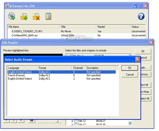Expand the Title 12 tree node
Screen dimensions: 159x131
(x=72, y=121)
